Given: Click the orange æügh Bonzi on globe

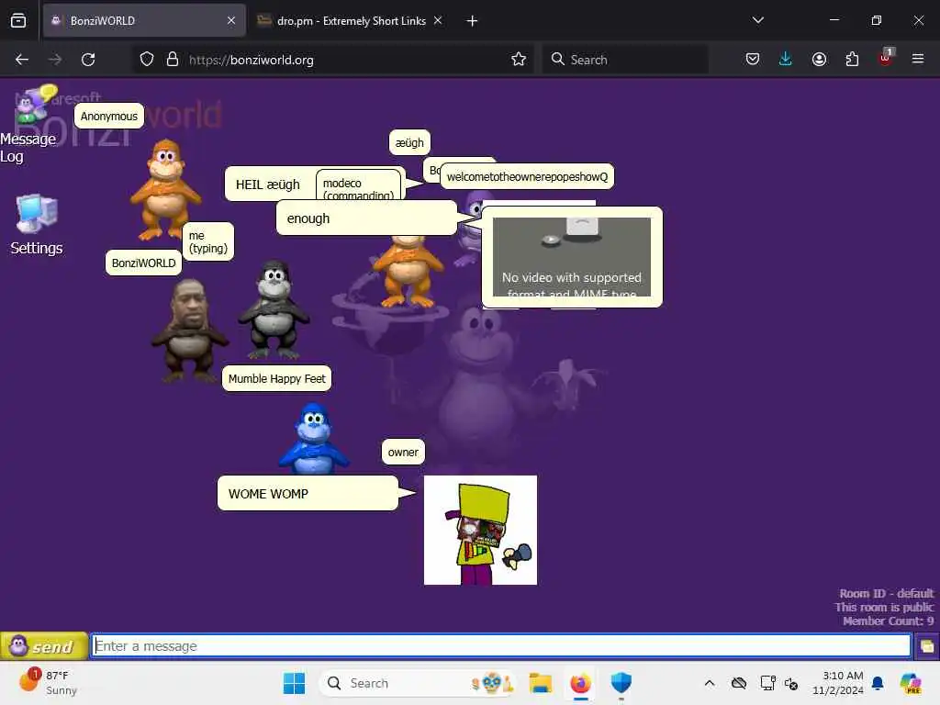Looking at the screenshot, I should (408, 272).
